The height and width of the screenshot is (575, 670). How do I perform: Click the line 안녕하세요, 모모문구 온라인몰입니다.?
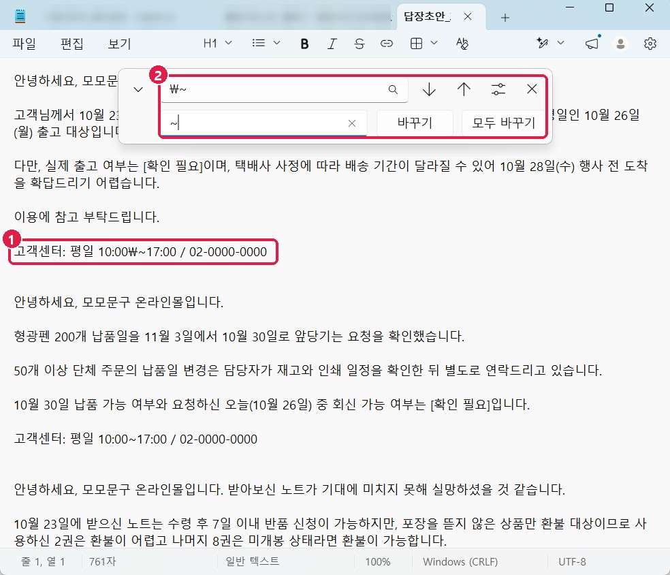[x=118, y=302]
